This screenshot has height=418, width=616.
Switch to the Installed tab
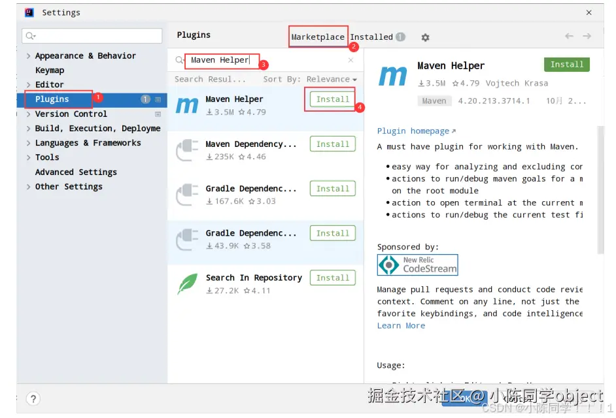pos(371,37)
